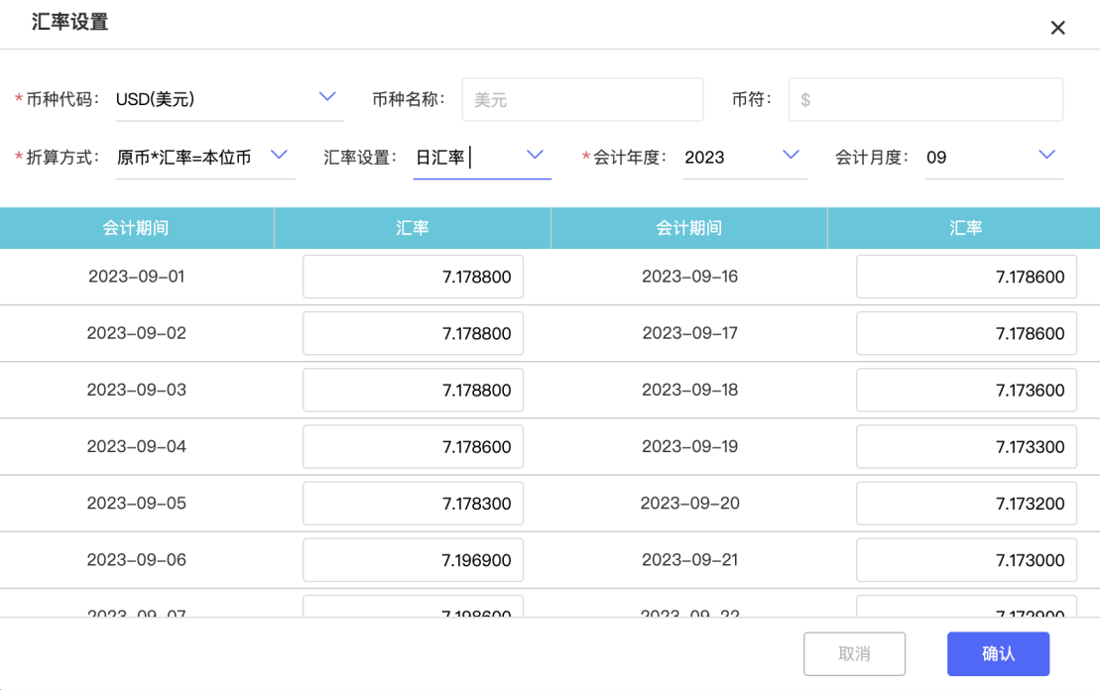This screenshot has width=1100, height=690.
Task: Select the 2023-09-19 date cell
Action: point(689,447)
